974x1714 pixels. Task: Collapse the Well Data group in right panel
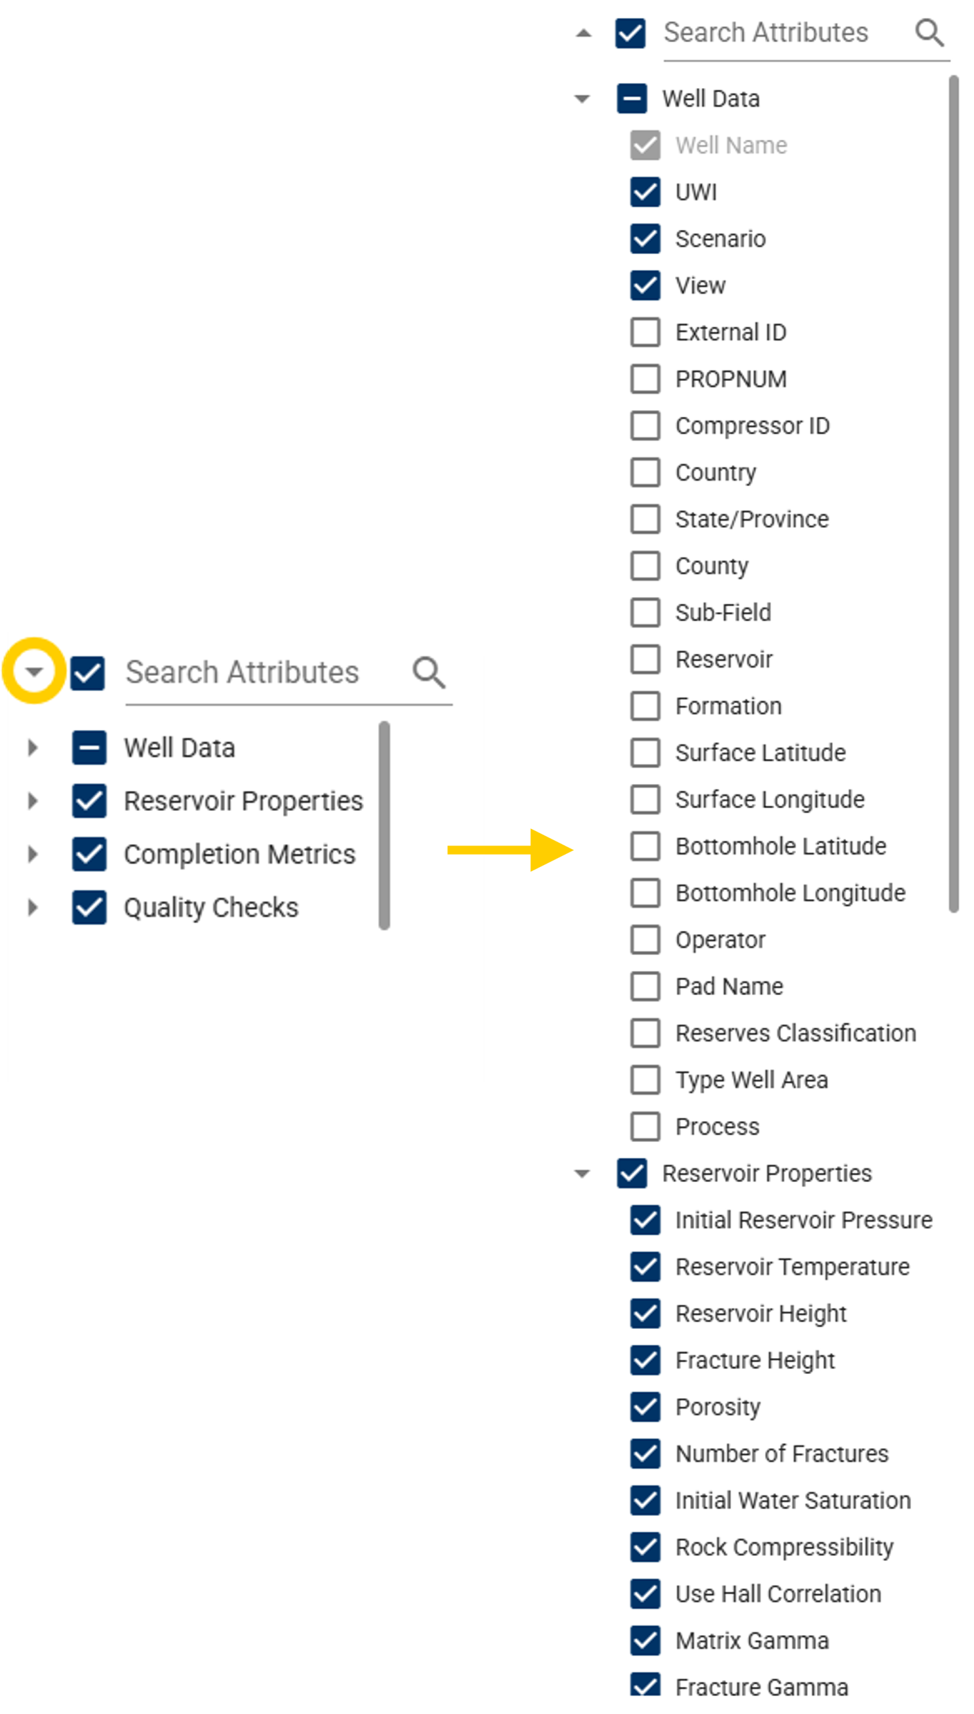click(x=582, y=98)
